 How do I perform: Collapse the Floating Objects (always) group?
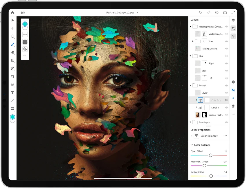click(x=190, y=27)
